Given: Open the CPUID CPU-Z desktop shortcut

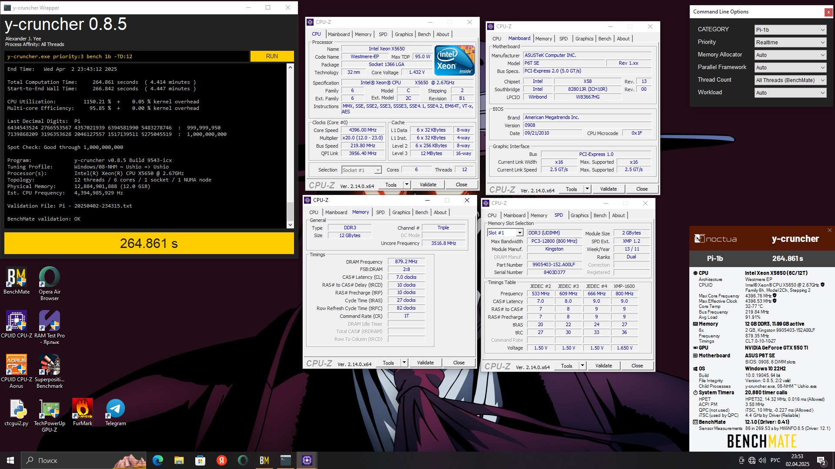Looking at the screenshot, I should [x=17, y=324].
